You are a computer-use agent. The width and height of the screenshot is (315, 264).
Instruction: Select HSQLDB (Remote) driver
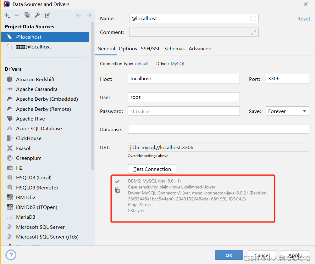pos(37,188)
